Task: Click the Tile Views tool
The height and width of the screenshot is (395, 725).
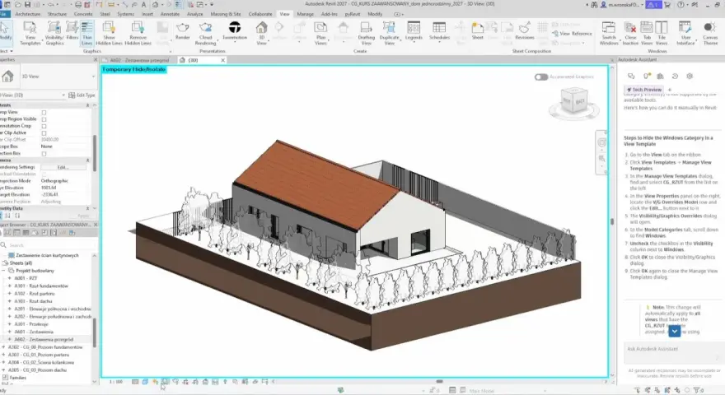Action: 662,33
